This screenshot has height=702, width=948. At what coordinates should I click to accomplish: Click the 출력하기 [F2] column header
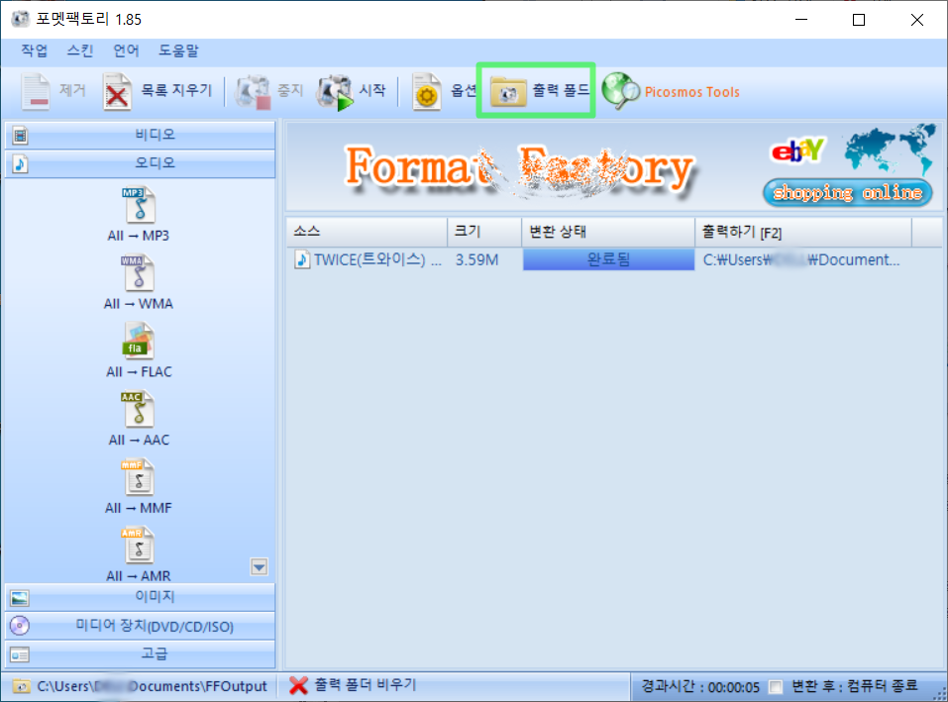pos(803,232)
